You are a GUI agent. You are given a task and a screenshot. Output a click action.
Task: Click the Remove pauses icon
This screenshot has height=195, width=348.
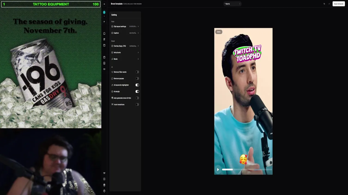(112, 79)
